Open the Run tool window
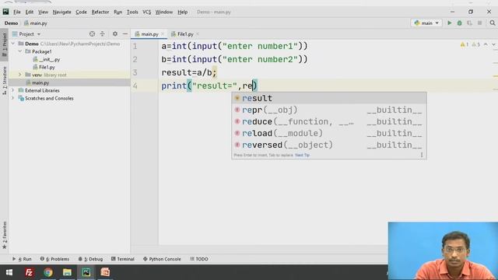This screenshot has height=280, width=498. 22,259
